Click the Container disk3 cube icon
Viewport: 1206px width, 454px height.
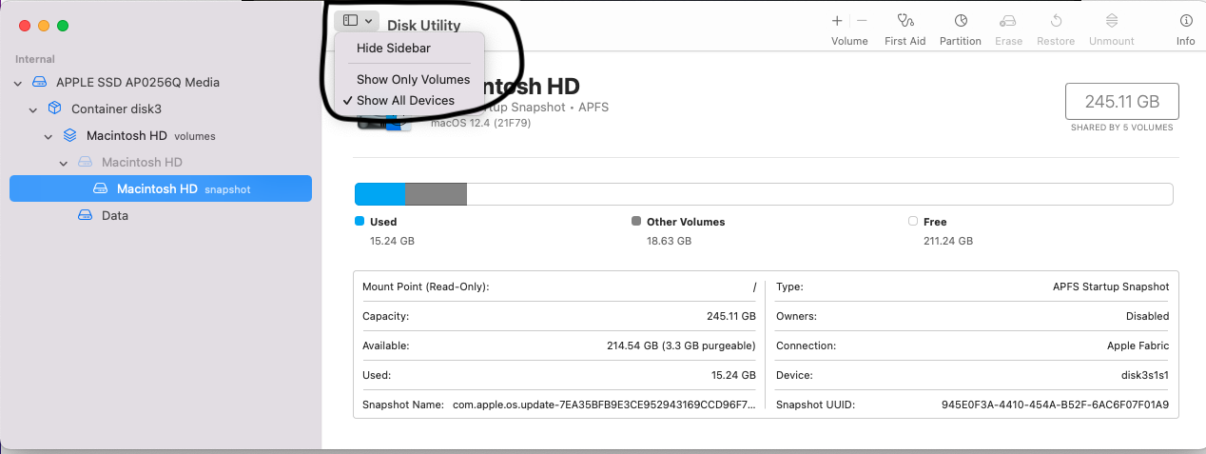pos(54,109)
